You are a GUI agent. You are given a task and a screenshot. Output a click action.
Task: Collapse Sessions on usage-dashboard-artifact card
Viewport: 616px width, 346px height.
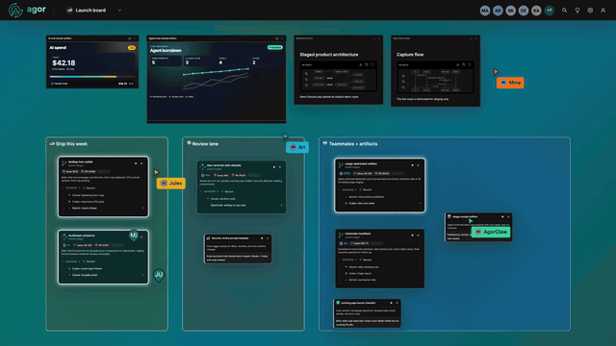tap(340, 189)
